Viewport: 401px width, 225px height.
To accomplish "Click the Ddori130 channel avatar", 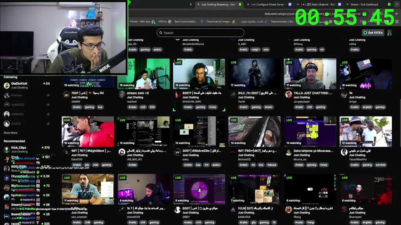I will coord(66,152).
